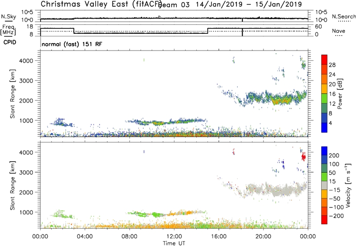This screenshot has height=246, width=356.
Task: Click the red velocity cluster near 4000 km
Action: click(x=303, y=157)
